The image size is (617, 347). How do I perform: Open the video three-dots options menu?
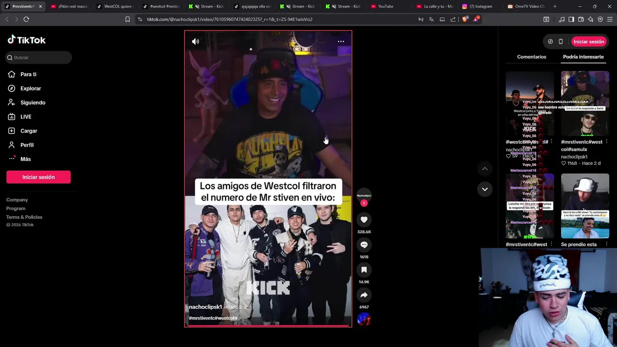341,41
